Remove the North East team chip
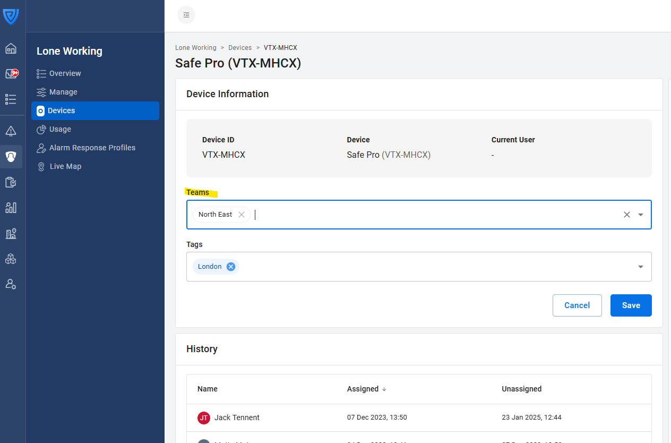The height and width of the screenshot is (443, 671). pos(242,215)
